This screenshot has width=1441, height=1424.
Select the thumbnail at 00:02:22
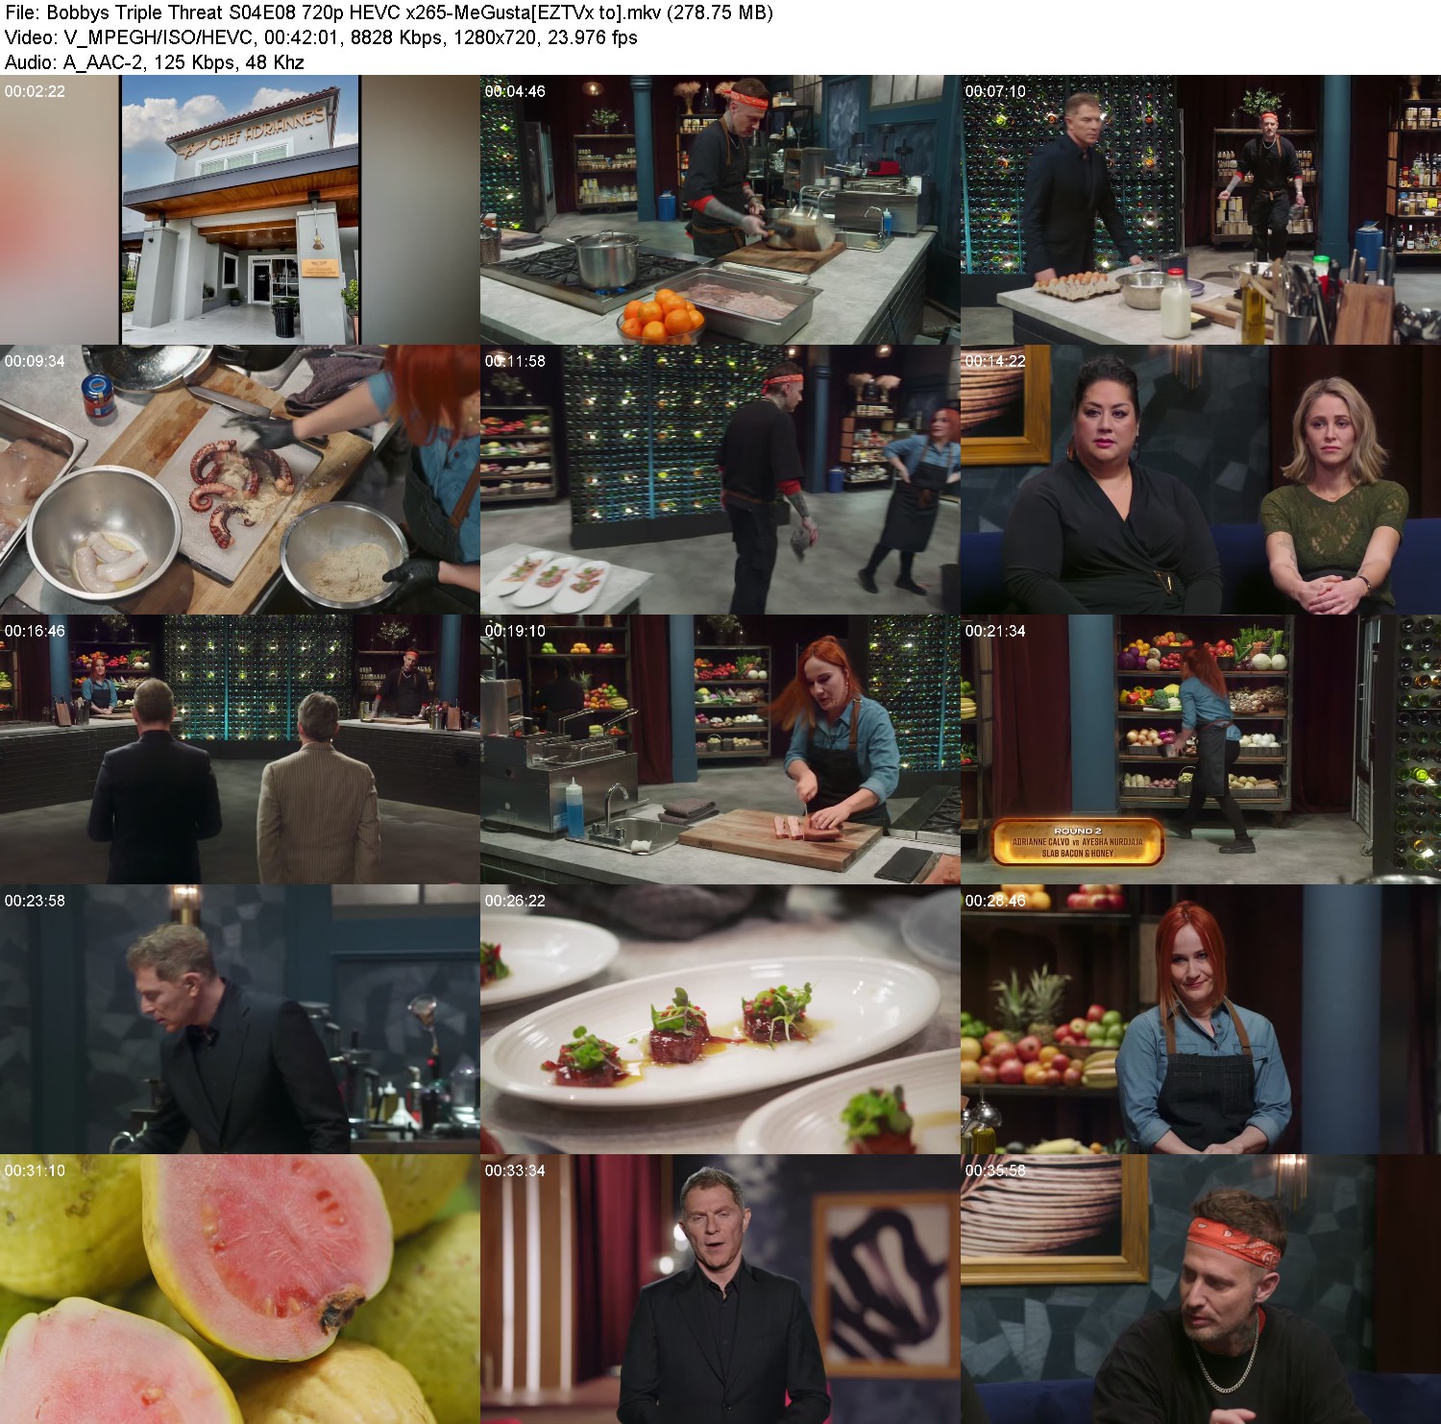point(240,210)
